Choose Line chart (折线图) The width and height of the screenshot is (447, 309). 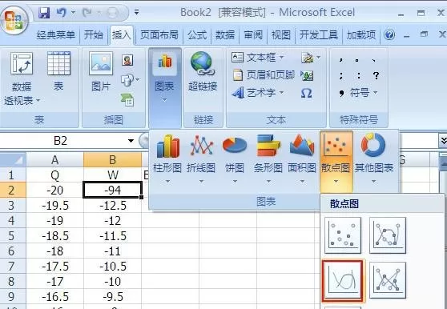click(x=201, y=160)
